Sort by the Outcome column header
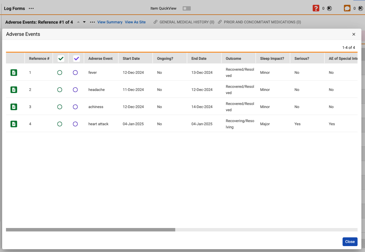This screenshot has height=252, width=365. click(233, 59)
